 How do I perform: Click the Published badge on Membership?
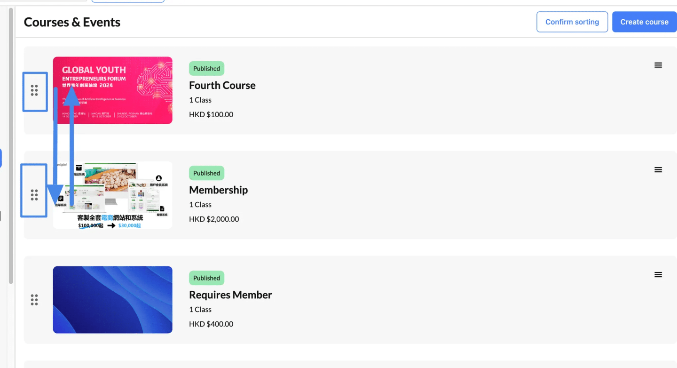coord(207,173)
